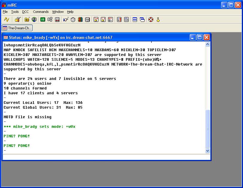
Task: Click the scrollbar down arrow
Action: 207,151
